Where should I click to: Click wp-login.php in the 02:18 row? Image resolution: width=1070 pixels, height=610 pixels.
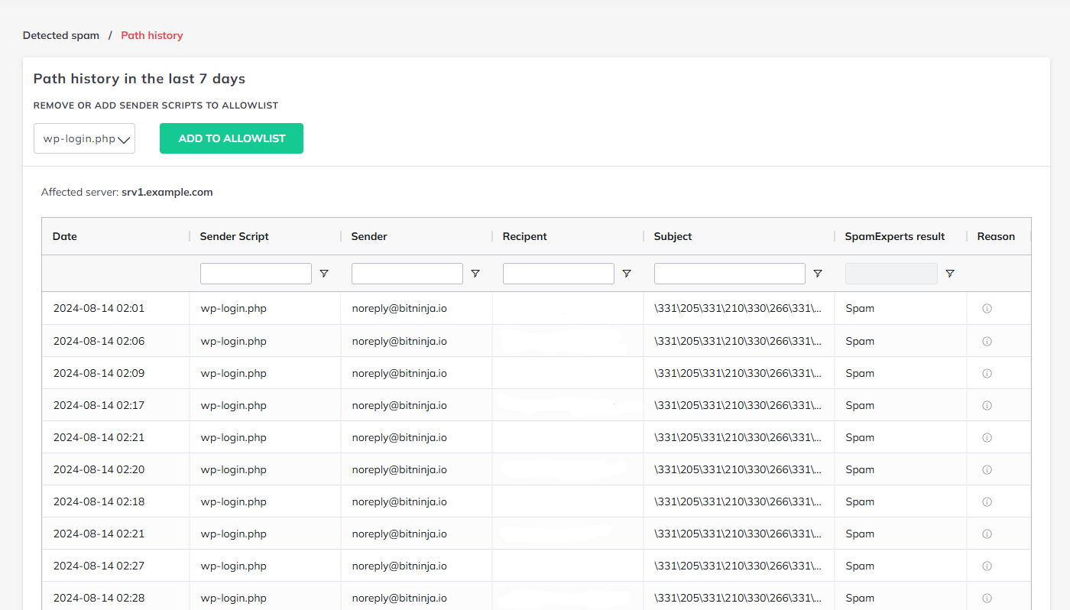pyautogui.click(x=234, y=501)
